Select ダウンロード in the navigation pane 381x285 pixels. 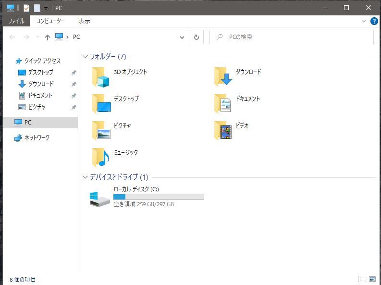click(x=40, y=84)
